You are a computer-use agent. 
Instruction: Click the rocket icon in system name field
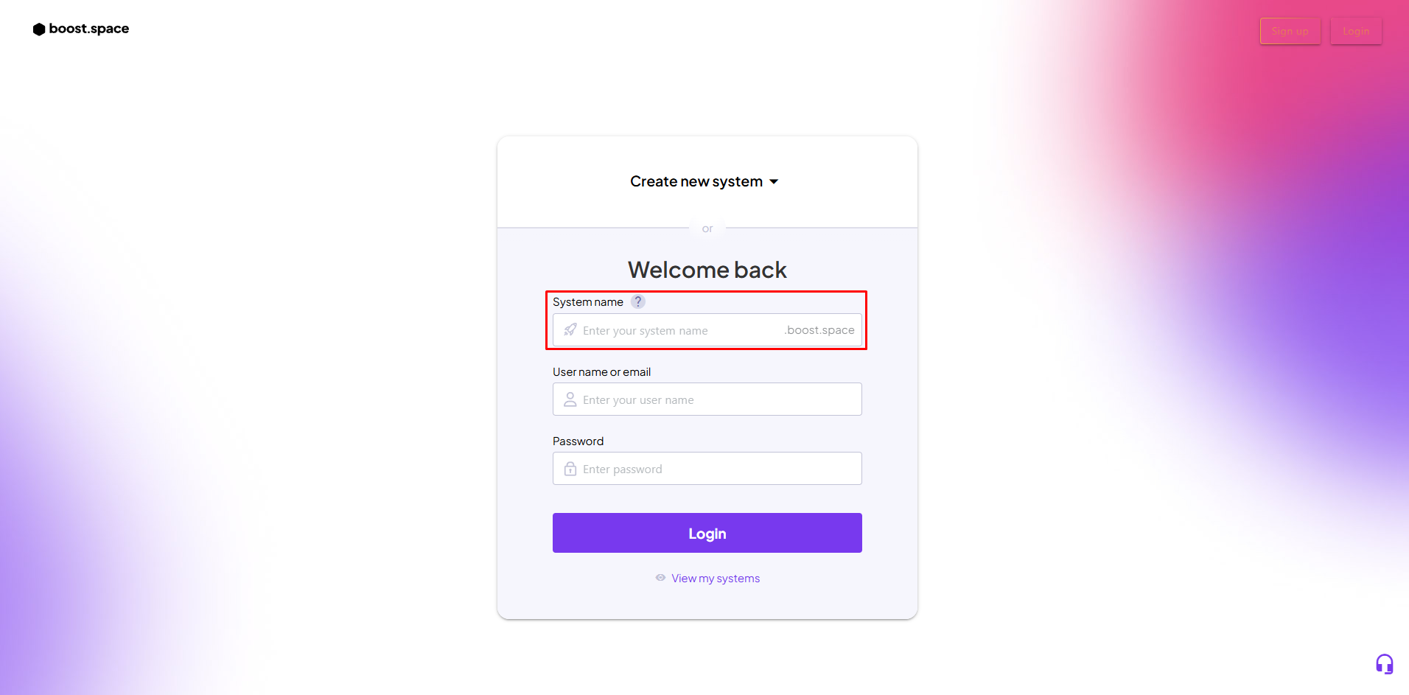[x=570, y=330]
